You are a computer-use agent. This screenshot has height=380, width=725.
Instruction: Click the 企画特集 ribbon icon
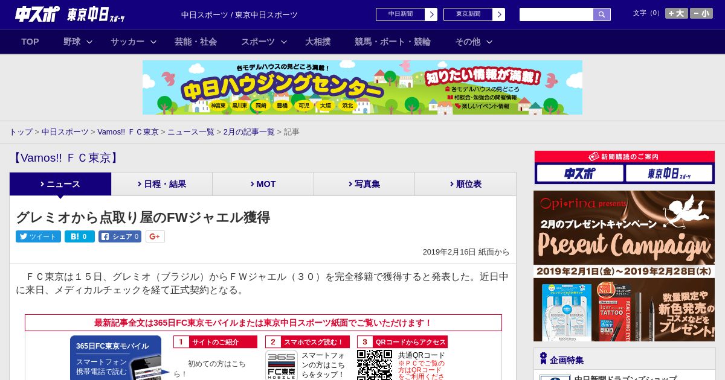click(543, 359)
